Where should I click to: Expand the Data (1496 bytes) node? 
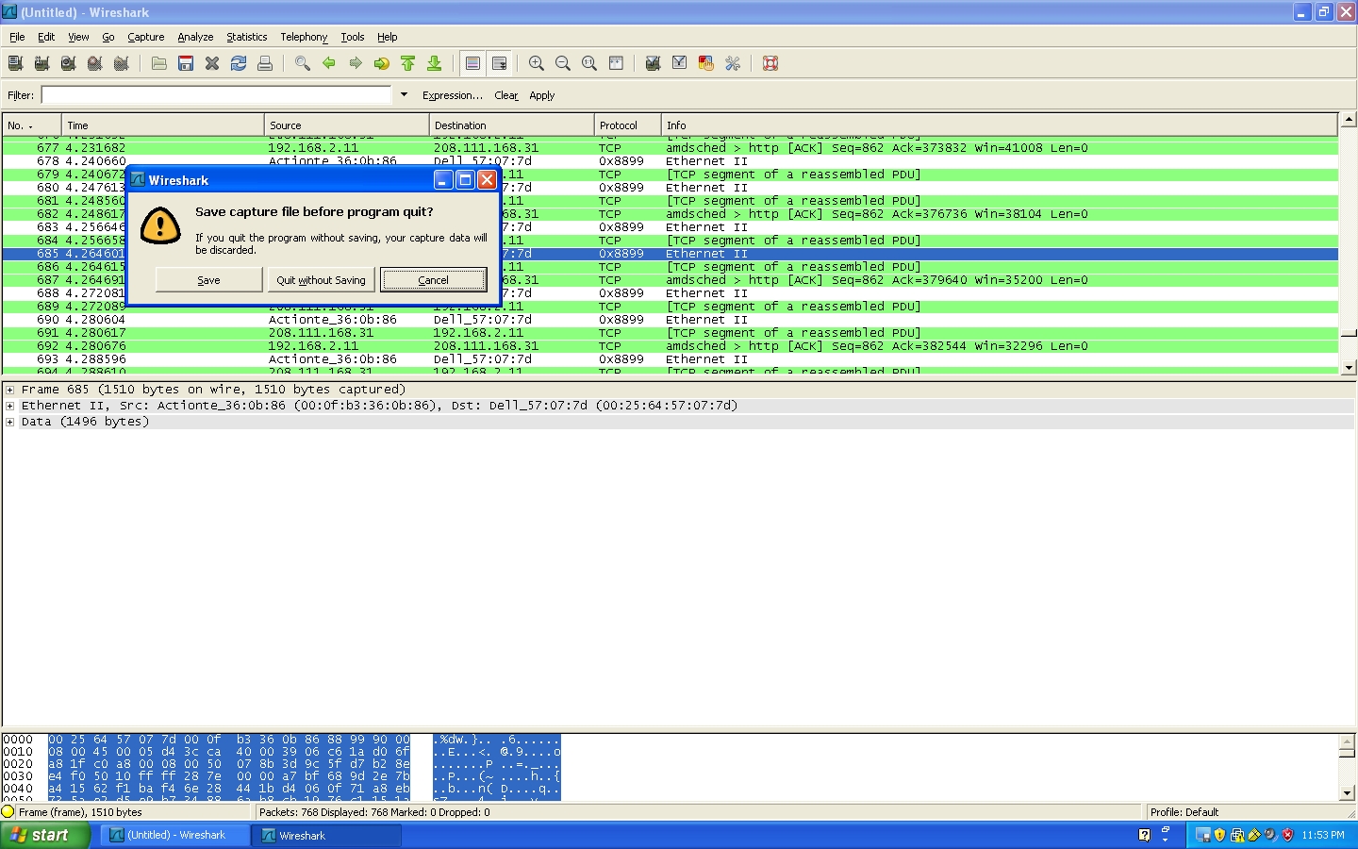tap(10, 422)
